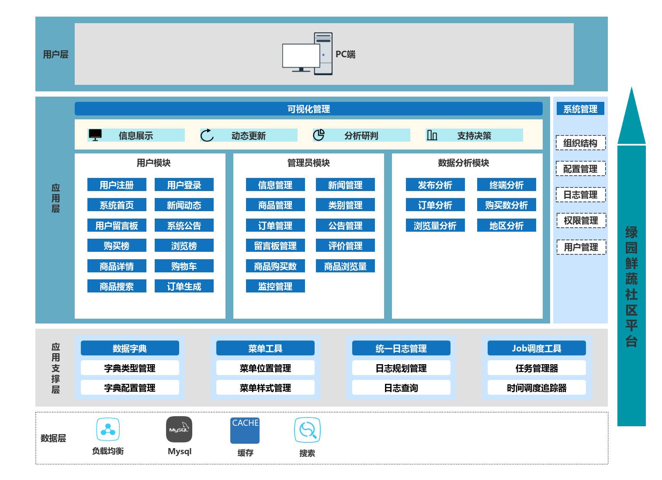Select the 负载均衡 load balancer icon
Viewport: 662px width, 480px height.
pyautogui.click(x=108, y=430)
